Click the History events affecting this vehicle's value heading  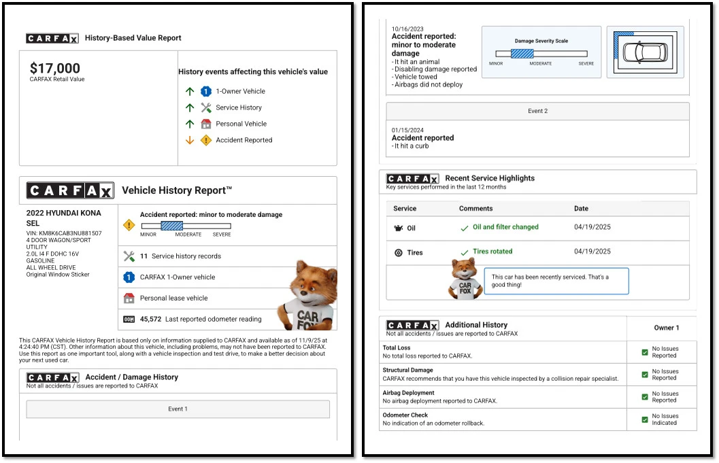tap(253, 72)
